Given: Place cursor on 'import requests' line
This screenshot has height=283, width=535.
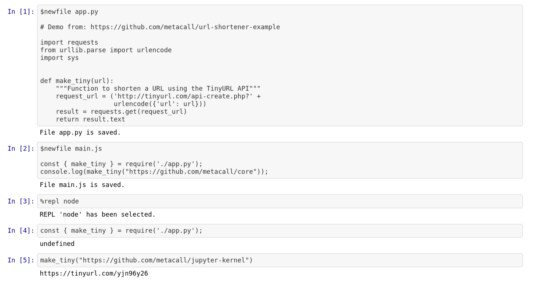Looking at the screenshot, I should [x=69, y=42].
